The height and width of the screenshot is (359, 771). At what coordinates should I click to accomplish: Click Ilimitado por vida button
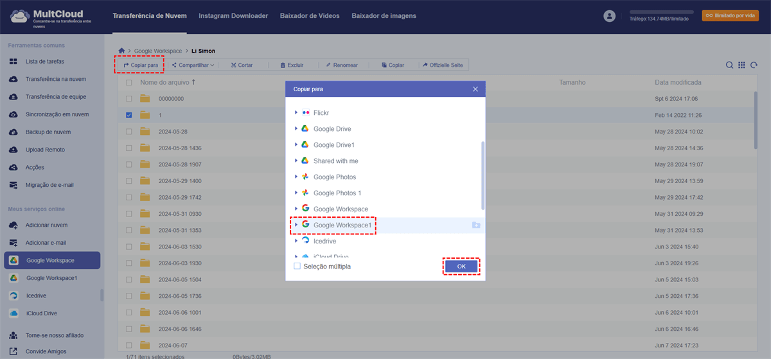pos(730,15)
